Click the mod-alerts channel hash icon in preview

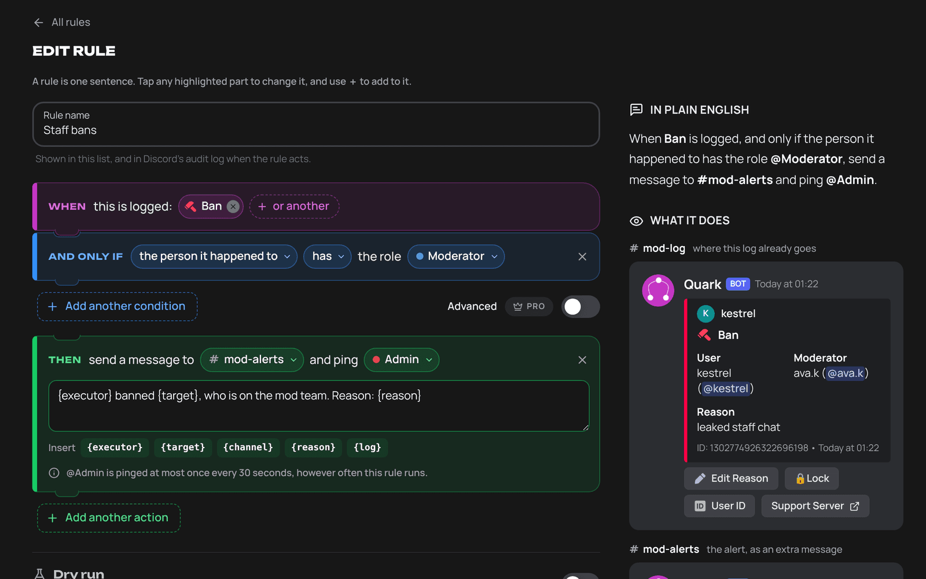pos(634,549)
